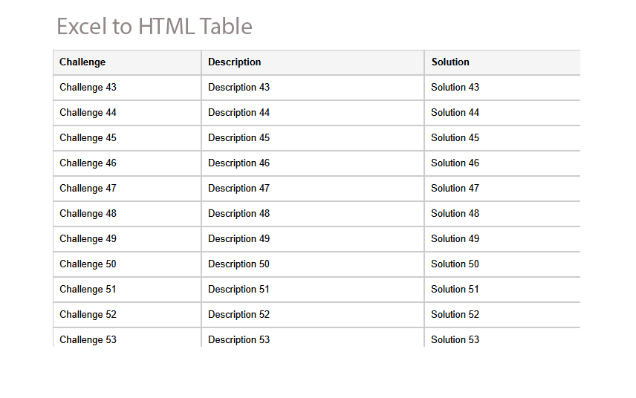Select the Description 53 cell
636x398 pixels.
(x=313, y=337)
